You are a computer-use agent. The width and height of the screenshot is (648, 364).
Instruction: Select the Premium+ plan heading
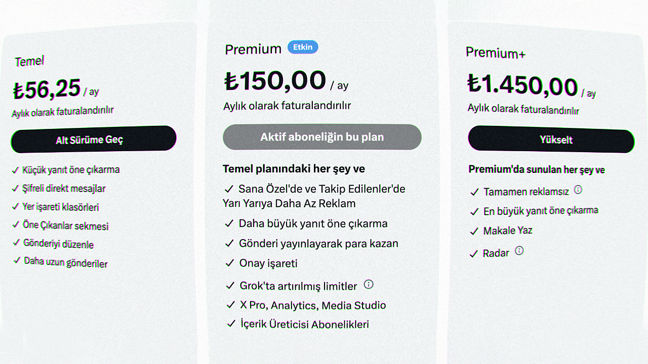tap(496, 53)
